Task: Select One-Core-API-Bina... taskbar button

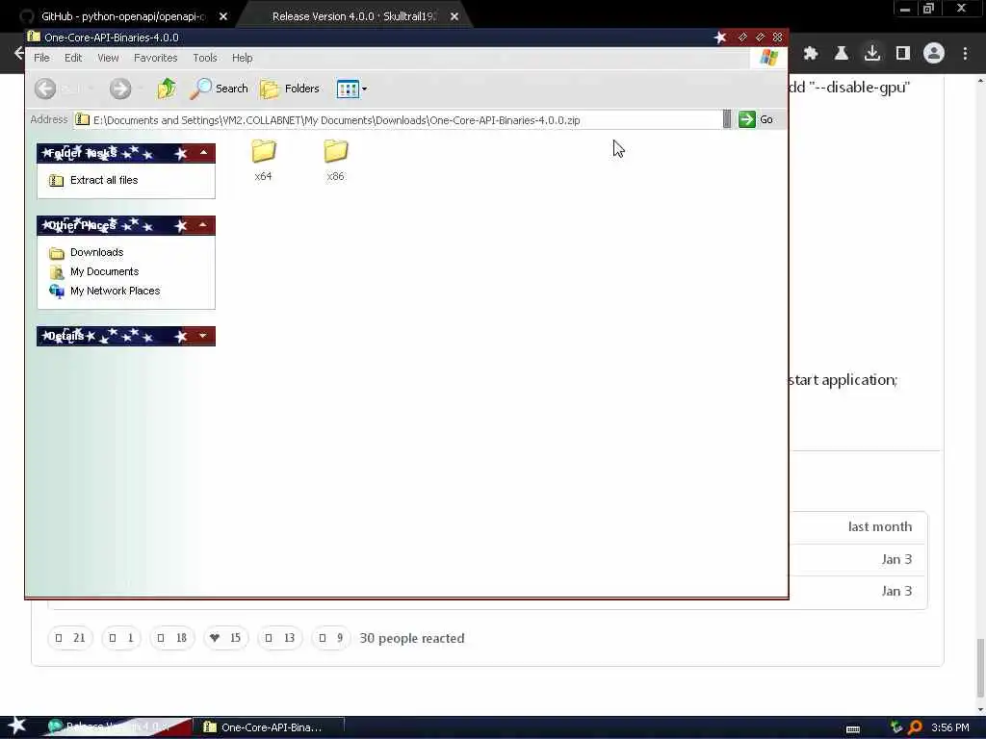Action: coord(271,727)
